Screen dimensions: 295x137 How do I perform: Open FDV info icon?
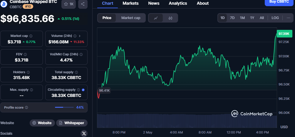[x=25, y=54]
